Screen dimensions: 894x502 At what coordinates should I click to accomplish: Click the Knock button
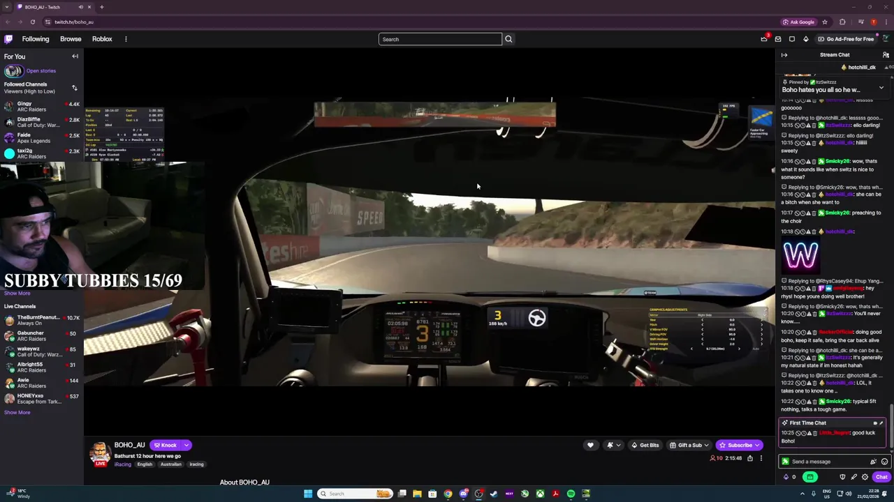(166, 445)
